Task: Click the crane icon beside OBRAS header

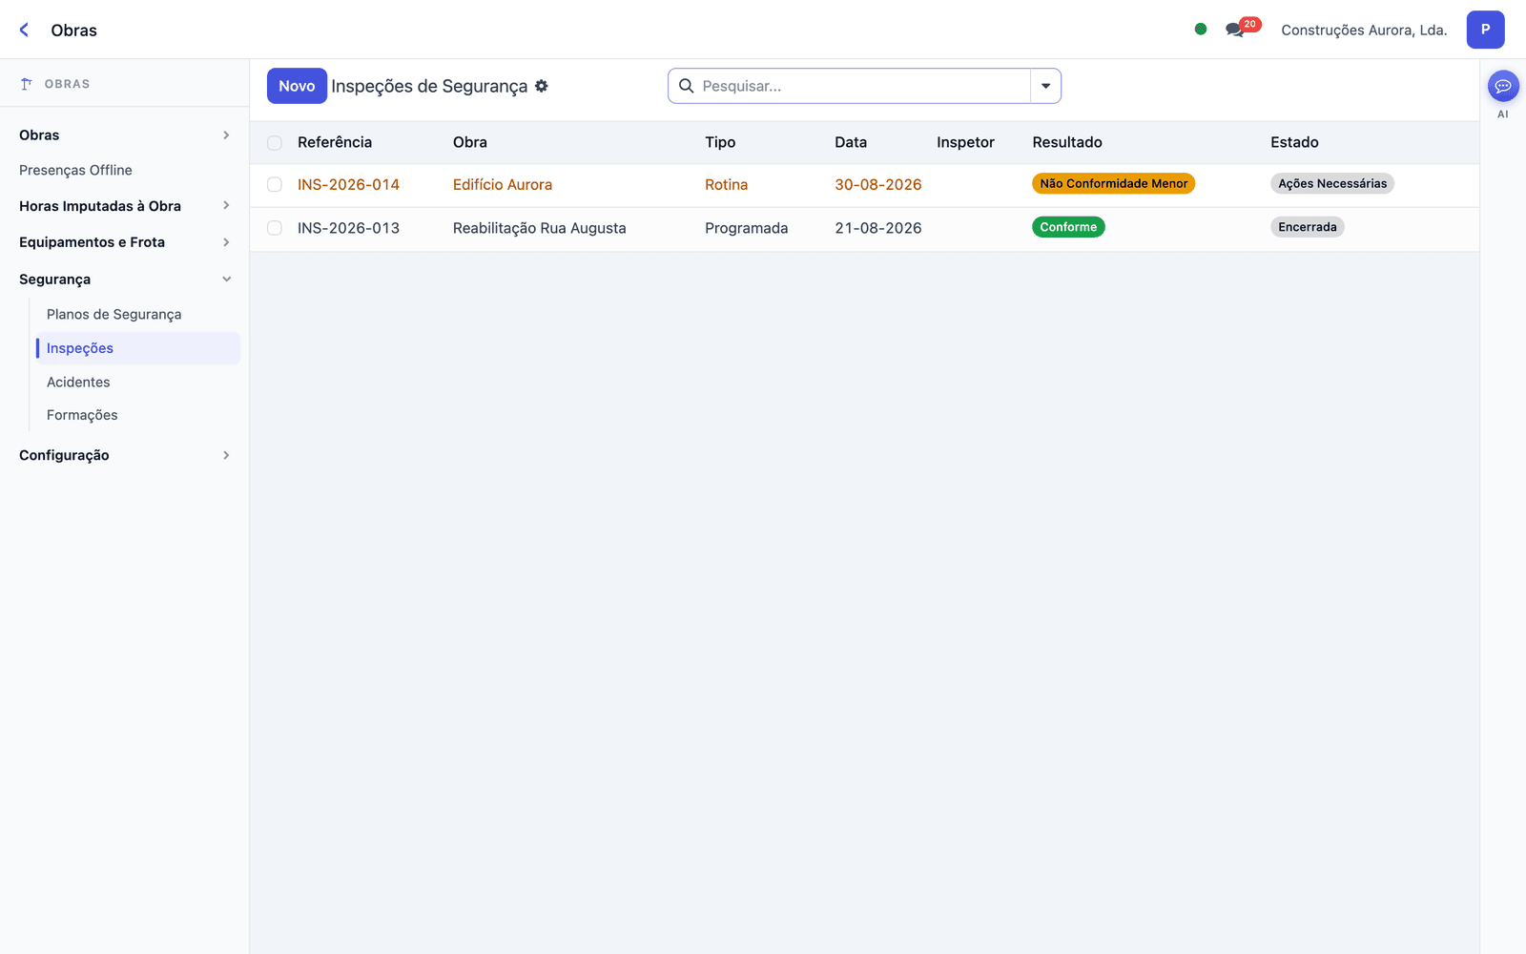Action: click(27, 84)
